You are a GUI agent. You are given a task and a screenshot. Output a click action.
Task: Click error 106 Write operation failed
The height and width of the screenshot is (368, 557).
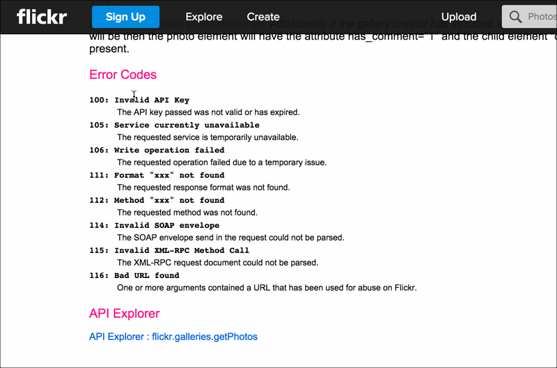tap(157, 151)
